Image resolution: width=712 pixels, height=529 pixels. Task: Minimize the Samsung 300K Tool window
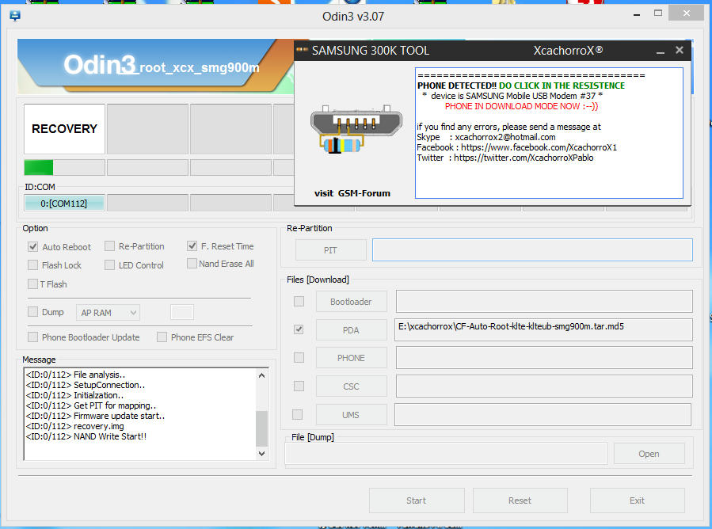[x=661, y=51]
